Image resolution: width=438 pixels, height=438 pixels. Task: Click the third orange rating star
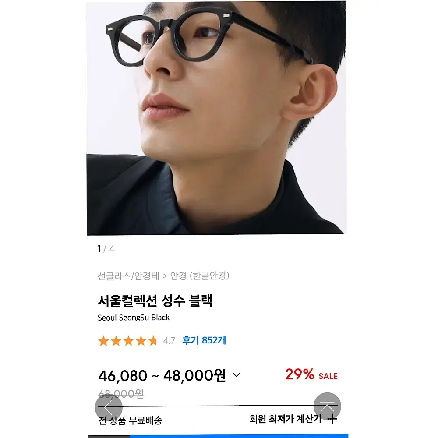[x=128, y=341]
